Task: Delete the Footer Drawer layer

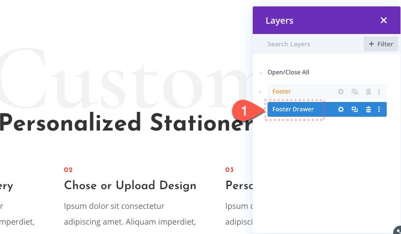Action: click(x=368, y=109)
